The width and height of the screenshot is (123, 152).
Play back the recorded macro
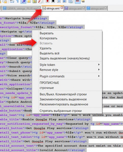point(59,1)
